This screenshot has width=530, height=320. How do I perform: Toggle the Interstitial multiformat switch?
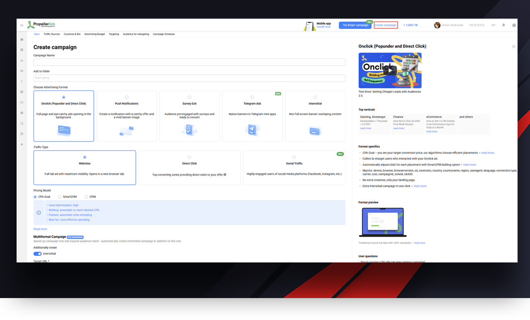point(38,254)
